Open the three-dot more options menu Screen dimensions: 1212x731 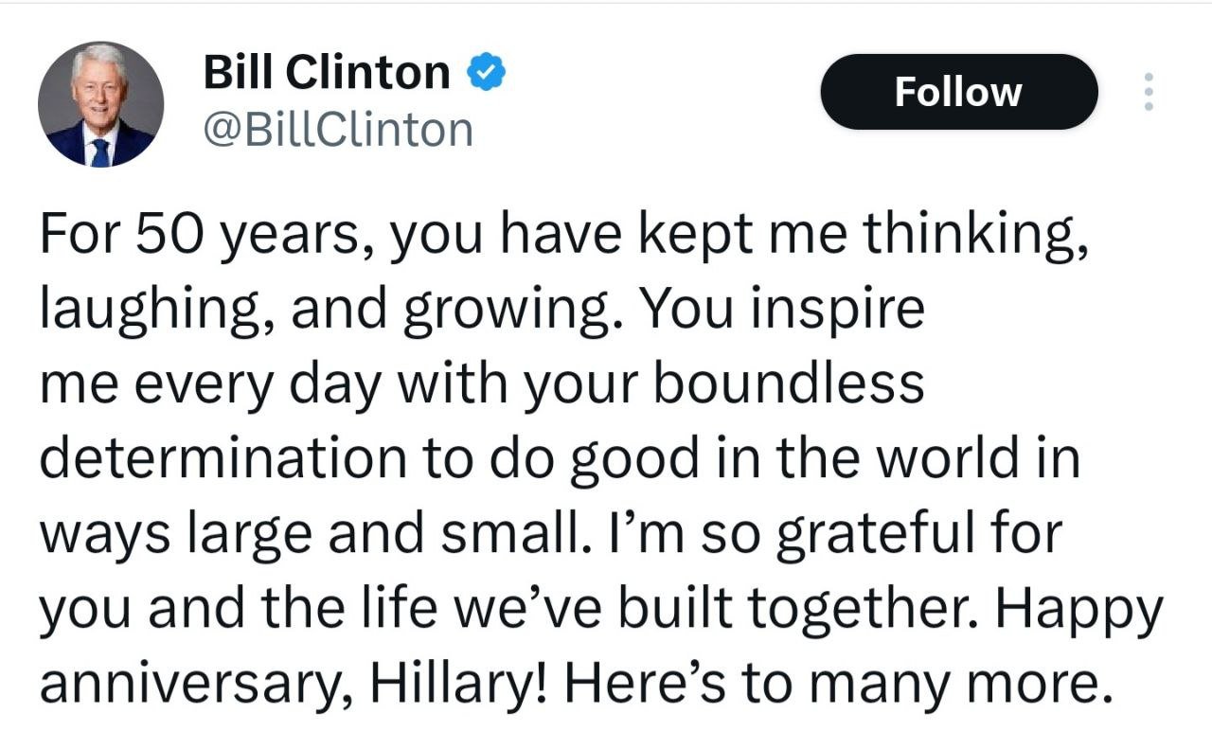tap(1149, 92)
